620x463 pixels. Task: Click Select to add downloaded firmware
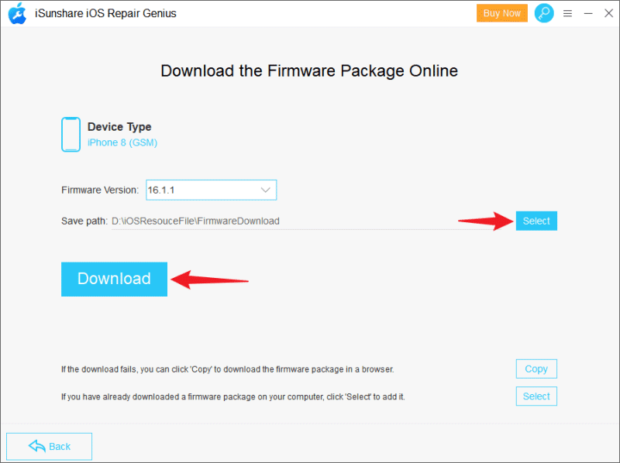point(536,396)
